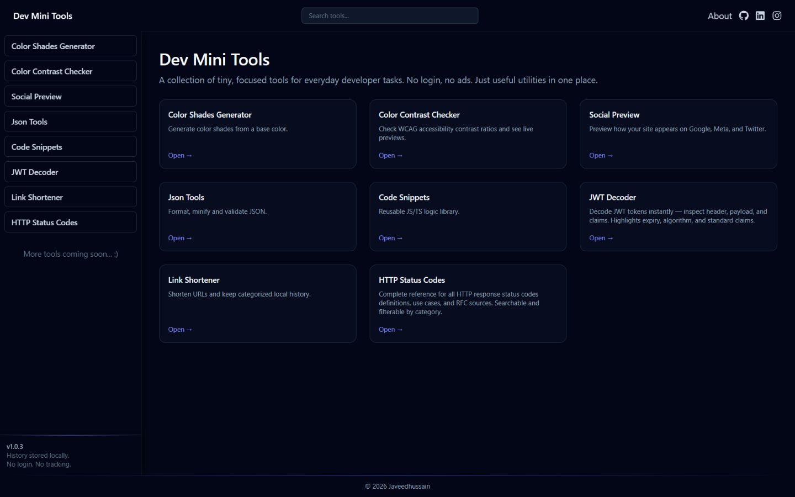Open link on Social Preview card
795x497 pixels.
[601, 156]
